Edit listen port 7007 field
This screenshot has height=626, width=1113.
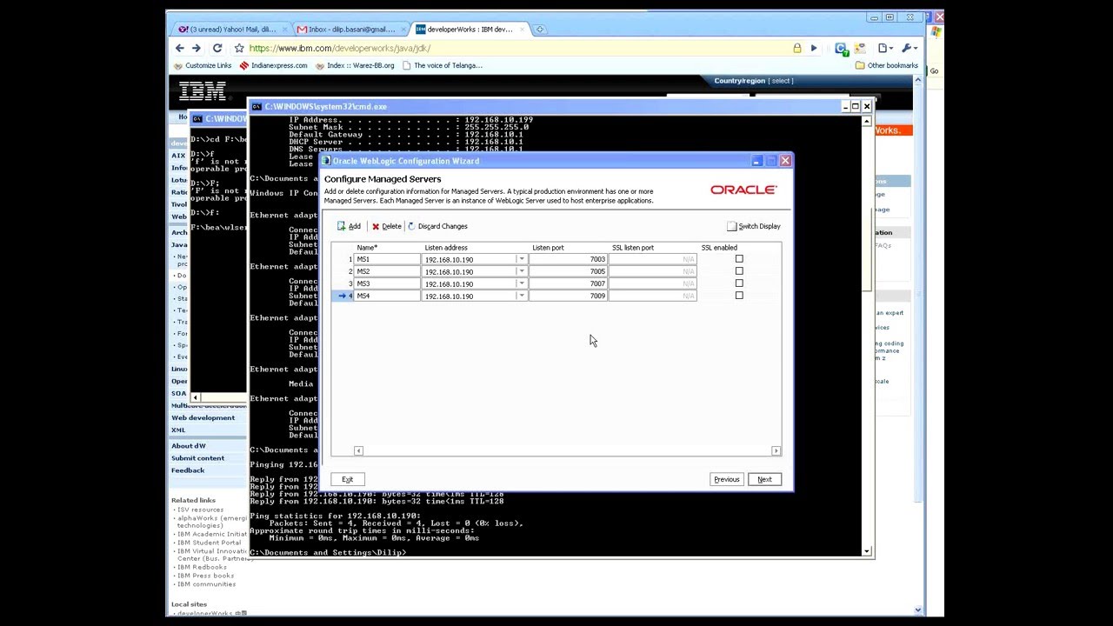point(569,283)
